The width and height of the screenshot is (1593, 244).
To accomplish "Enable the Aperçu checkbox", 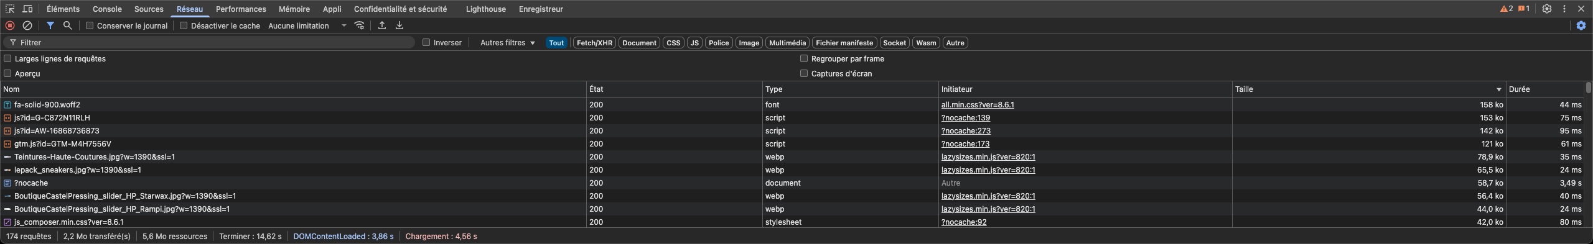I will point(7,73).
